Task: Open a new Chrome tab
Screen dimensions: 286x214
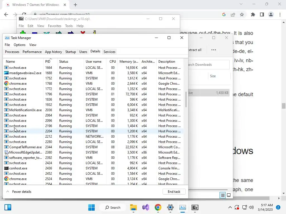Action: point(75,5)
